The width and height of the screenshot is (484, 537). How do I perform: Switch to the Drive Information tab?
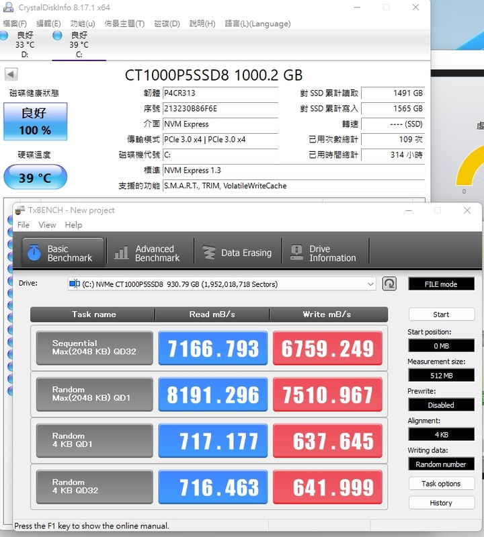(x=325, y=253)
